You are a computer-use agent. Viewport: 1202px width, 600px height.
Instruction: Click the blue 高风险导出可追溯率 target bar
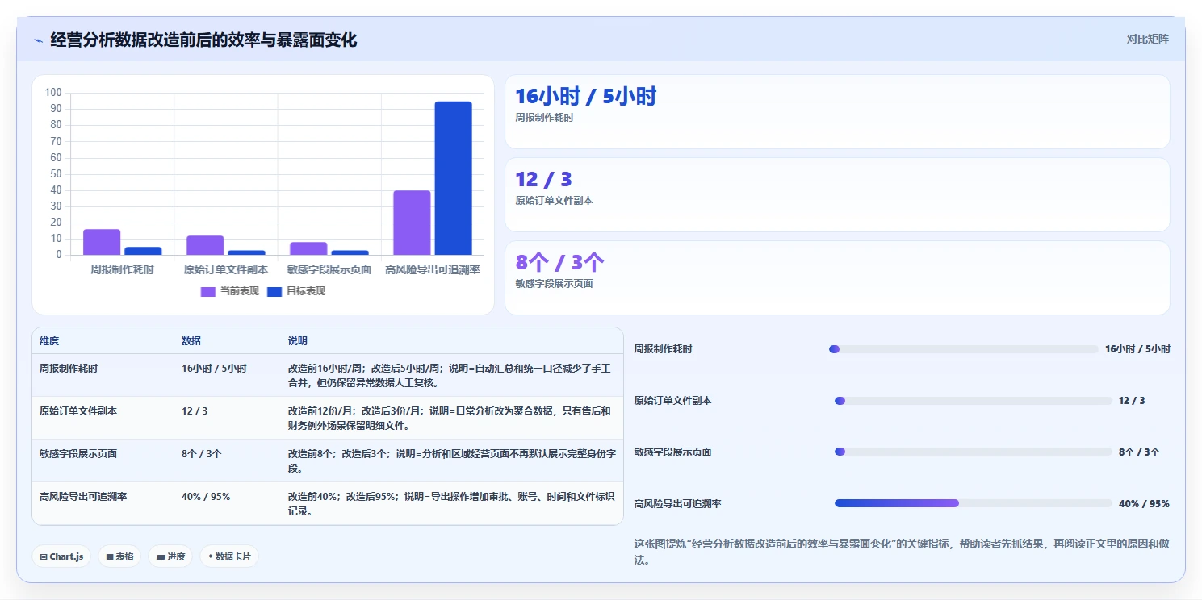(x=453, y=178)
